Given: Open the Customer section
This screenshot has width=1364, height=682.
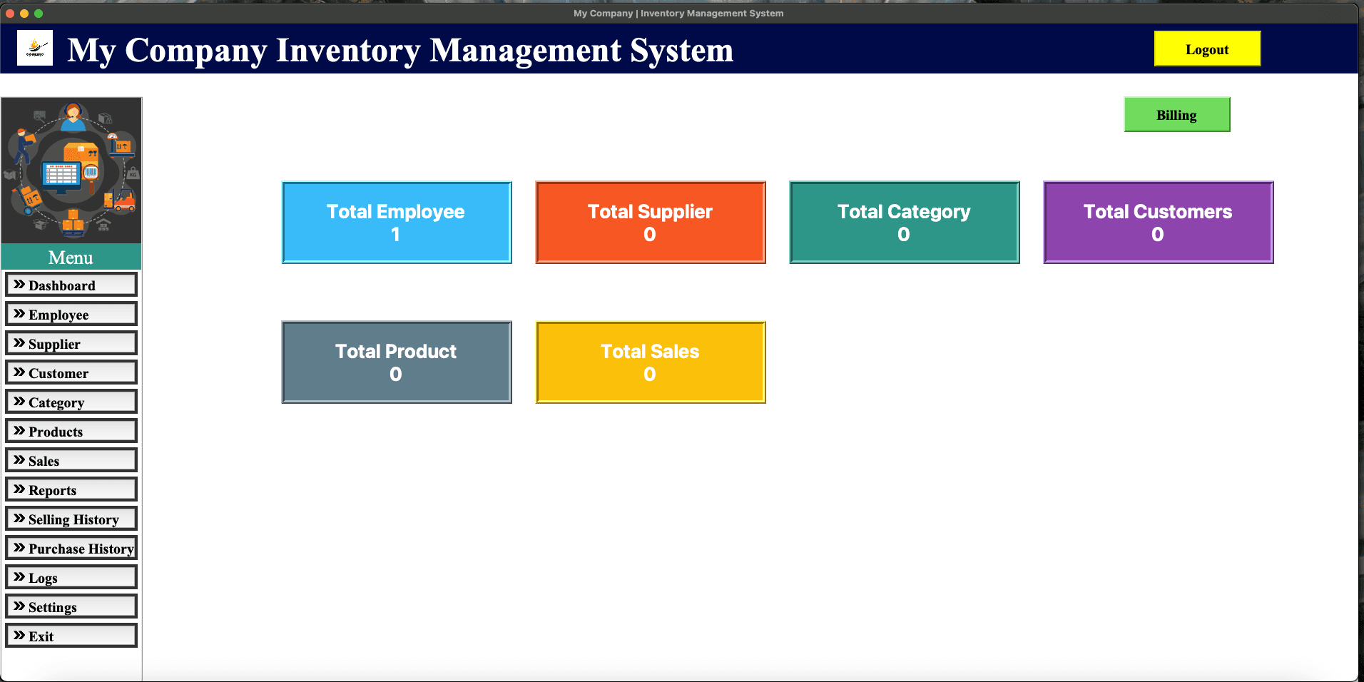Looking at the screenshot, I should (71, 372).
